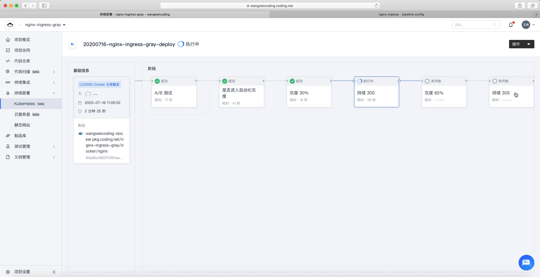Select the not-started 持续 30S stage card
Image resolution: width=540 pixels, height=277 pixels.
coord(512,92)
